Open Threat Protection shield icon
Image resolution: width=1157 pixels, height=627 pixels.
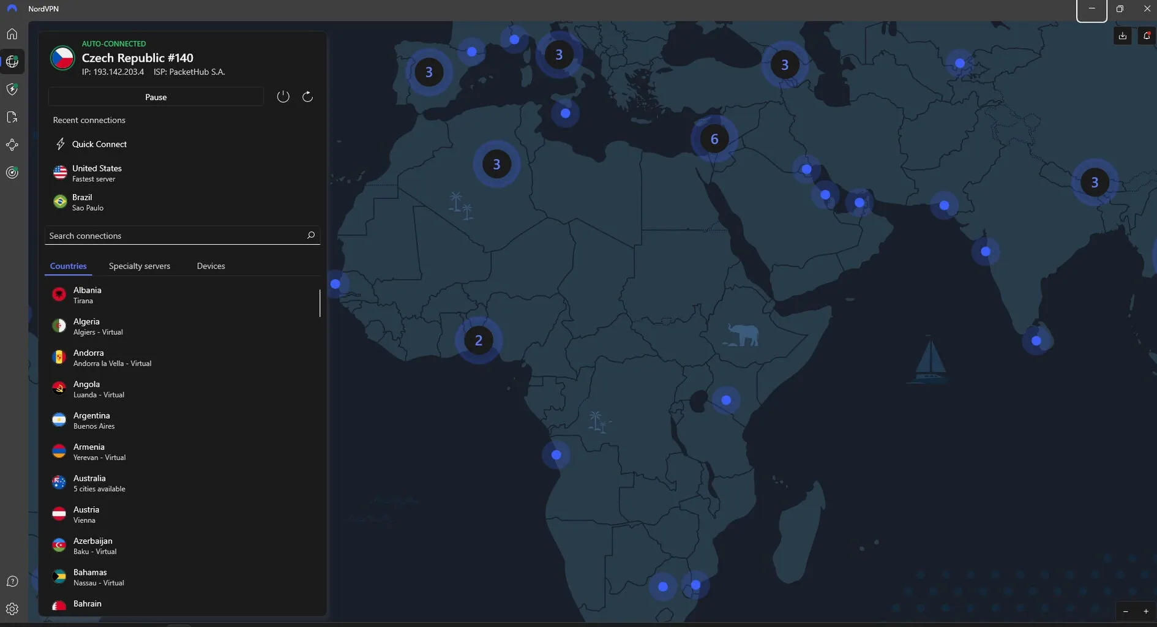12,89
